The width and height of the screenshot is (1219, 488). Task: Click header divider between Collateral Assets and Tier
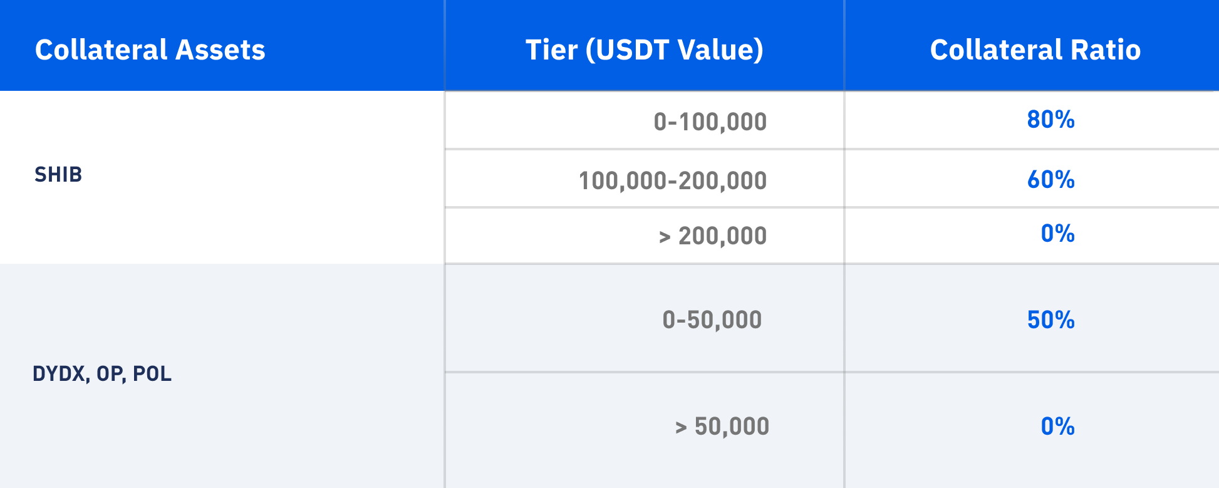[x=445, y=45]
